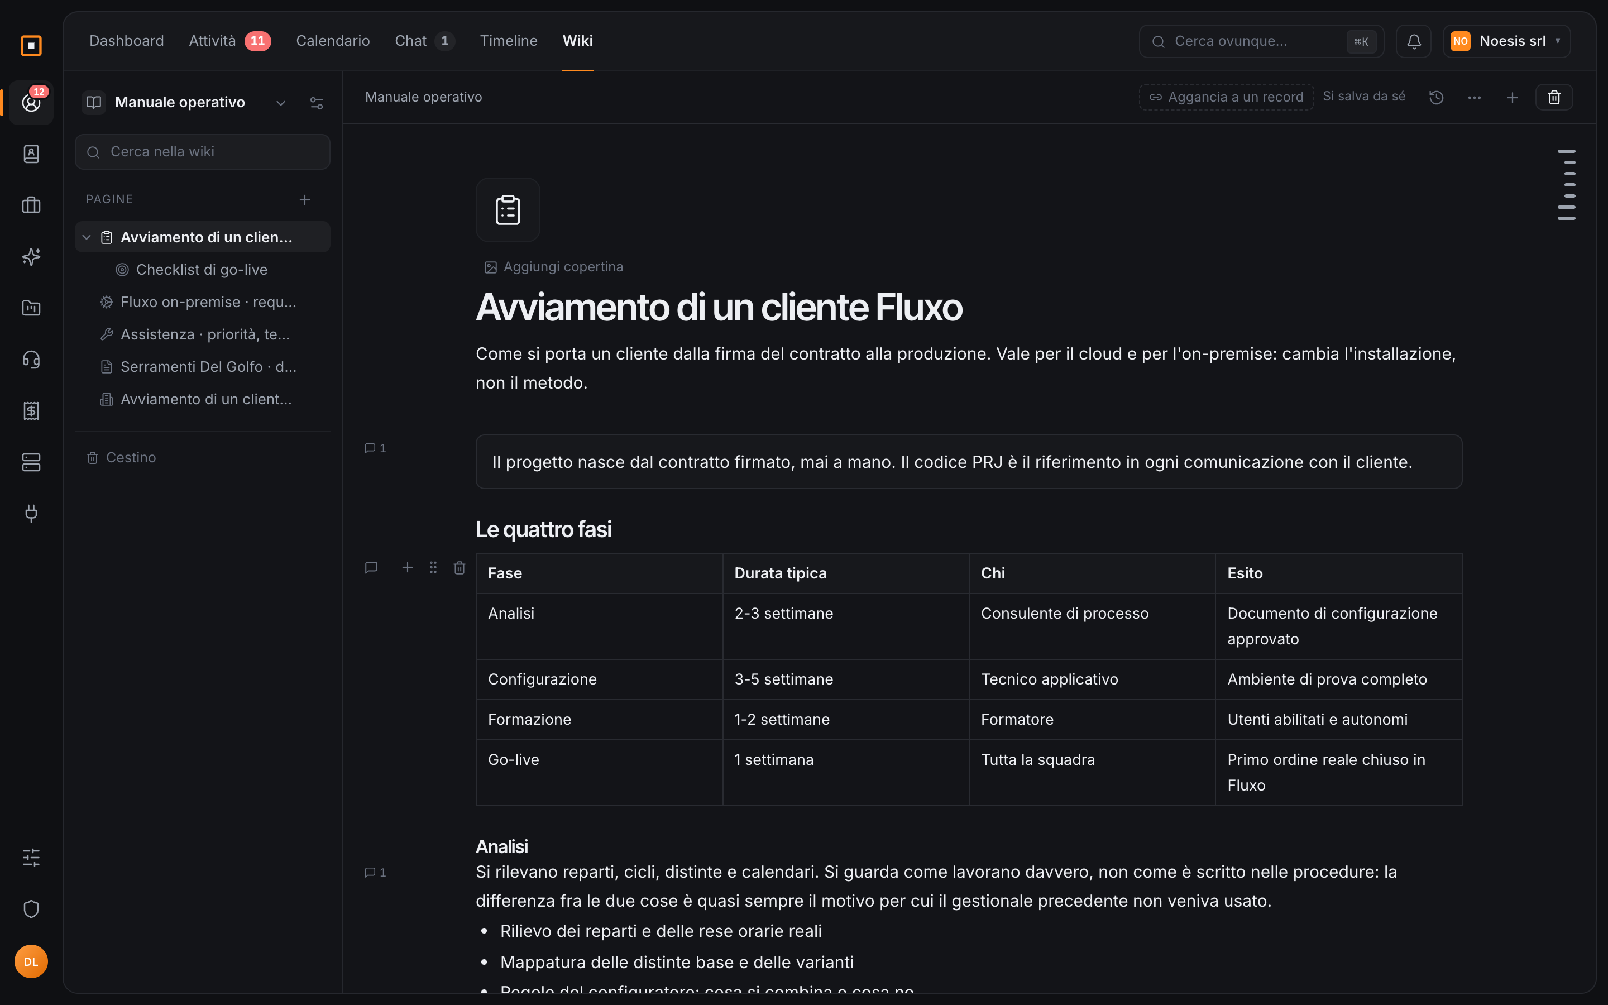
Task: Open page version history
Action: [x=1436, y=98]
